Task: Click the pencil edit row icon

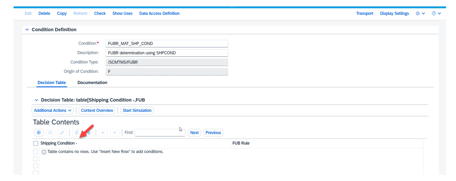Action: tap(62, 133)
